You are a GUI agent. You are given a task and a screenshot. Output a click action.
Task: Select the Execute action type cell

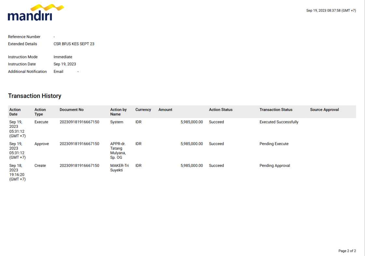pos(41,122)
